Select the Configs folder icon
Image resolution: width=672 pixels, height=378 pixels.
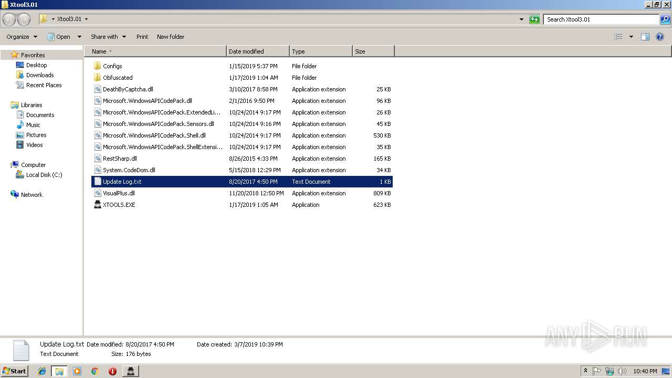[x=97, y=66]
